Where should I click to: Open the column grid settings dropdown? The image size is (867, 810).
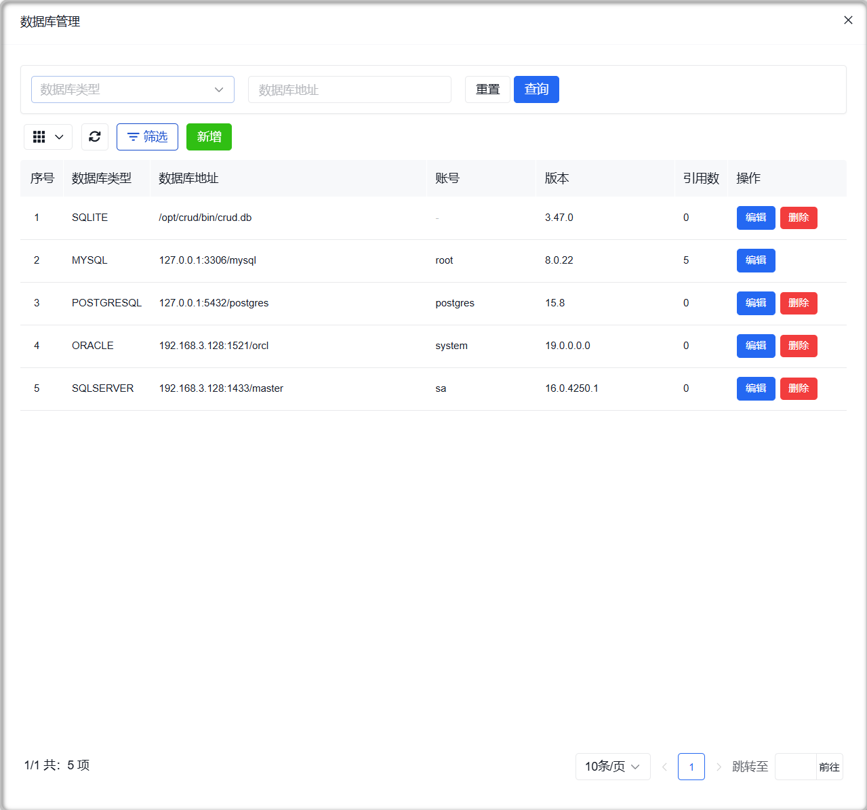coord(48,137)
